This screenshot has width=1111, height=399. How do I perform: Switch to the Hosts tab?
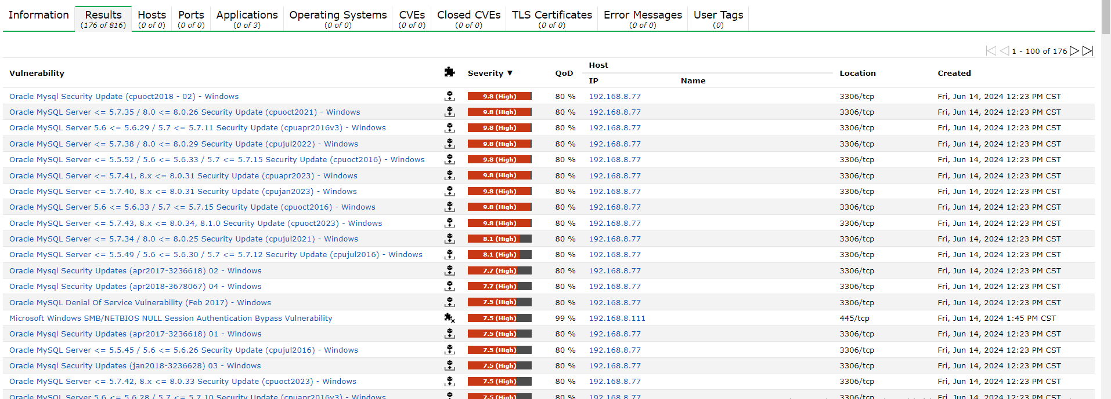click(x=151, y=19)
